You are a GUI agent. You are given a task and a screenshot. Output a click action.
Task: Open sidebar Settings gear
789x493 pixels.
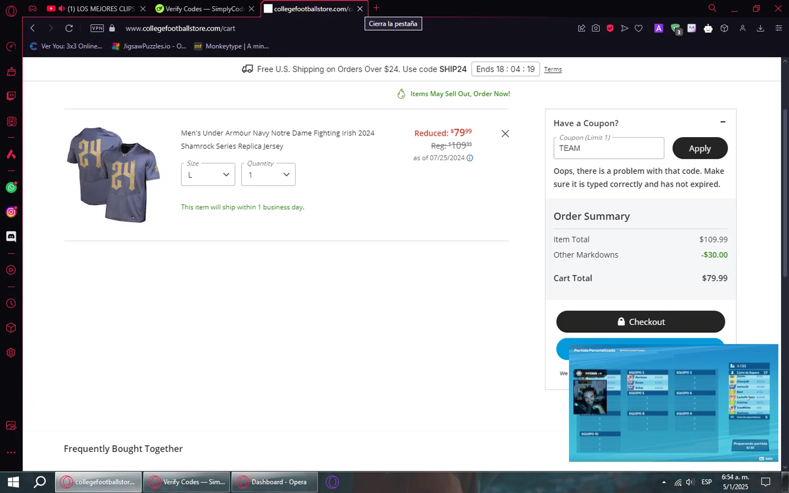tap(11, 353)
